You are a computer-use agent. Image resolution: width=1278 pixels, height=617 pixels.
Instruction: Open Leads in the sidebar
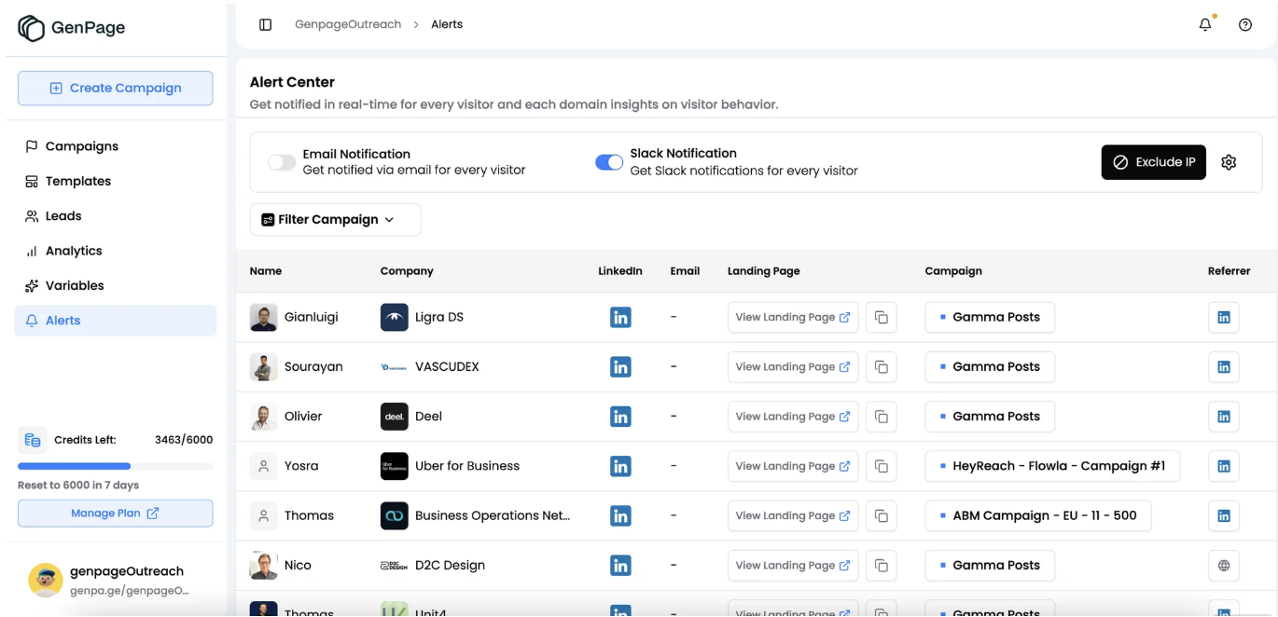(x=116, y=216)
